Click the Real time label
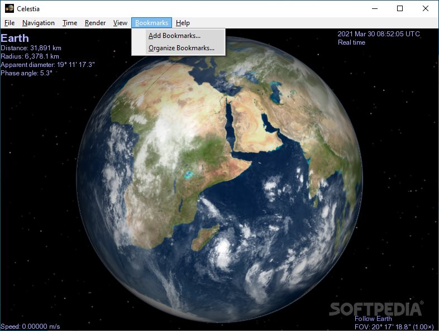This screenshot has width=439, height=331. click(x=351, y=42)
